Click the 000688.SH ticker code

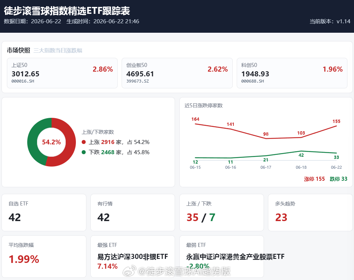pyautogui.click(x=252, y=81)
